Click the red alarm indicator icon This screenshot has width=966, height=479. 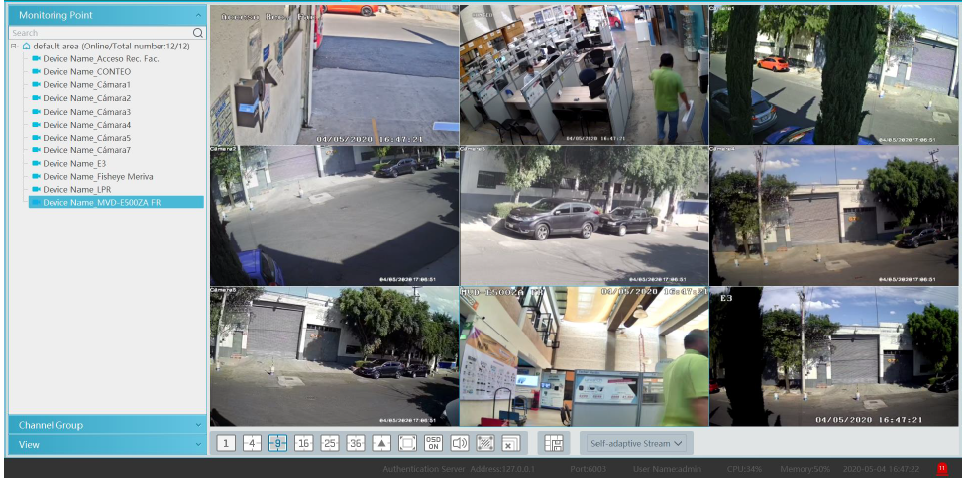point(942,467)
